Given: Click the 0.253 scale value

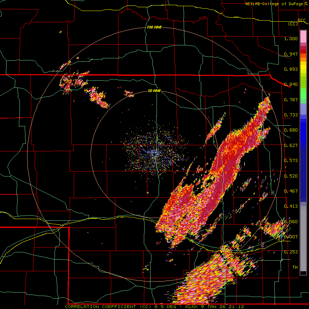Looking at the screenshot, I should [291, 252].
